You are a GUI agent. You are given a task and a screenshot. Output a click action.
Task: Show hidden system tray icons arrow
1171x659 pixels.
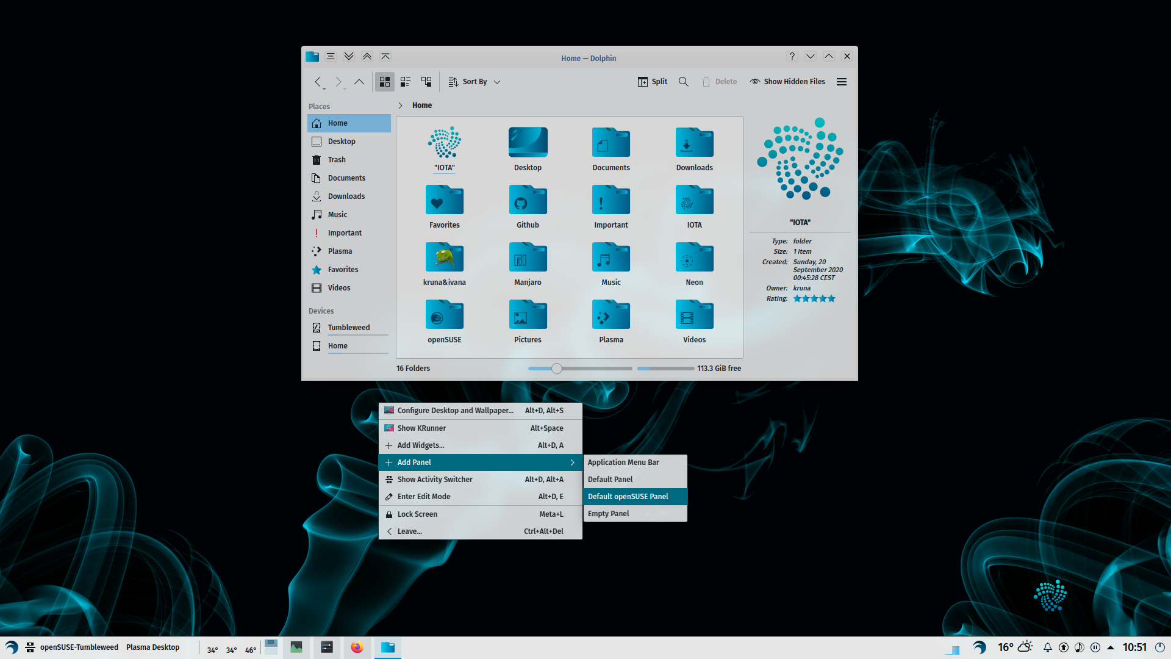1111,648
